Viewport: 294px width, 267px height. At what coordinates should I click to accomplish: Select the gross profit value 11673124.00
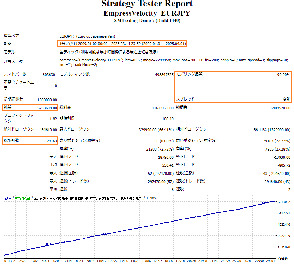163,108
